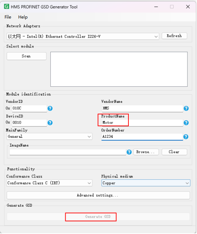Click the Generate GSD button
The width and height of the screenshot is (197, 234).
pos(98,217)
